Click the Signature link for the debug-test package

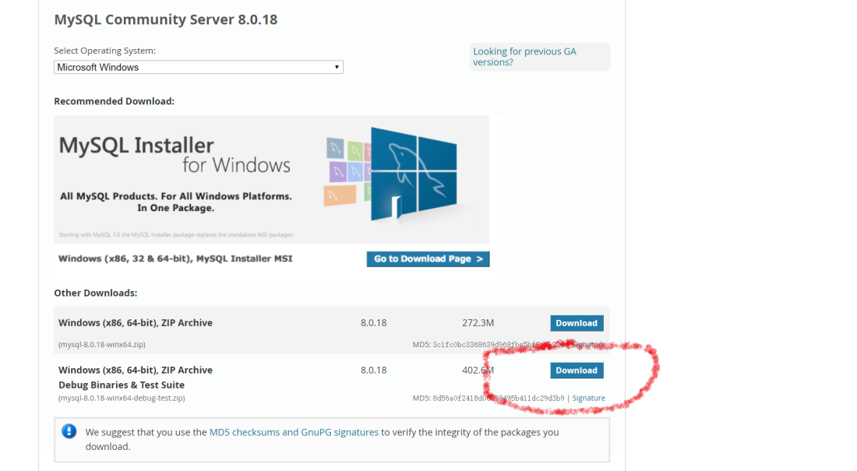click(588, 398)
